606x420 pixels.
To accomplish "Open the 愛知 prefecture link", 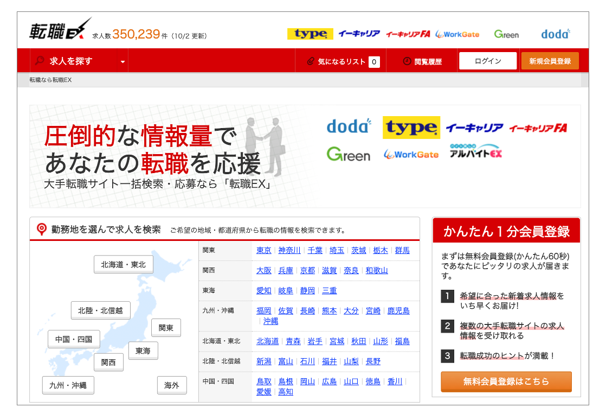I will click(264, 290).
